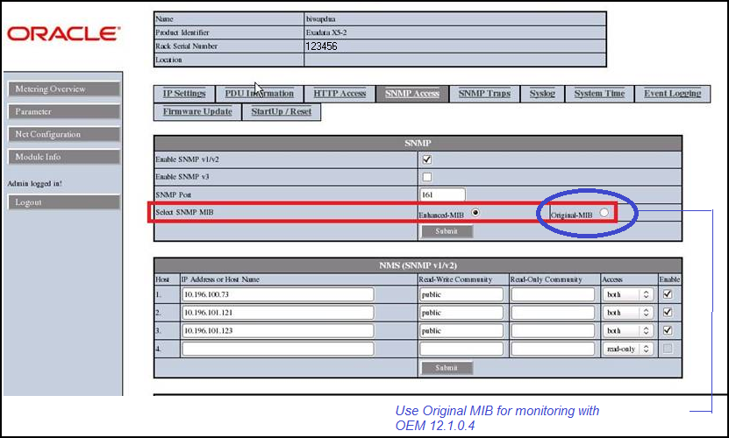The height and width of the screenshot is (438, 729).
Task: Toggle Enable checkbox for host 1
Action: point(668,294)
